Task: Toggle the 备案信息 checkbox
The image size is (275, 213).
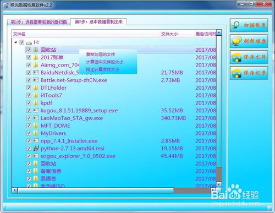Action: (29, 171)
